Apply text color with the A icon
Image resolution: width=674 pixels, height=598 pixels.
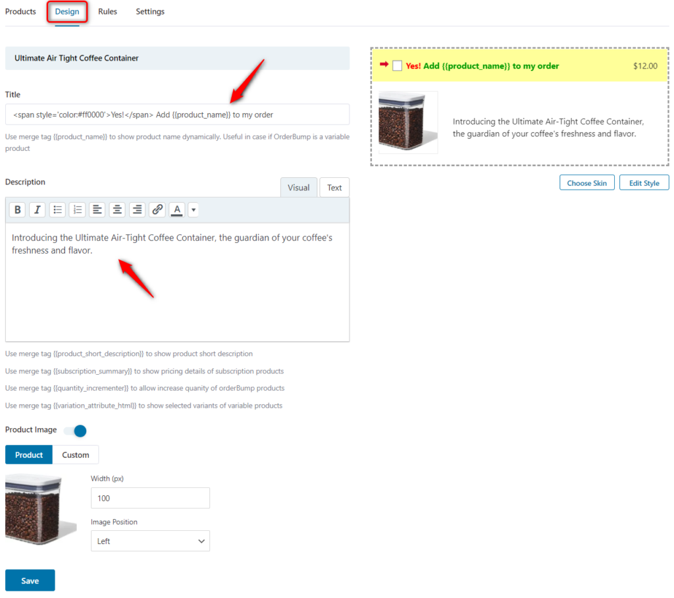[x=176, y=210]
